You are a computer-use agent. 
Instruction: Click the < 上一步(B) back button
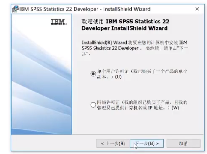(x=113, y=144)
